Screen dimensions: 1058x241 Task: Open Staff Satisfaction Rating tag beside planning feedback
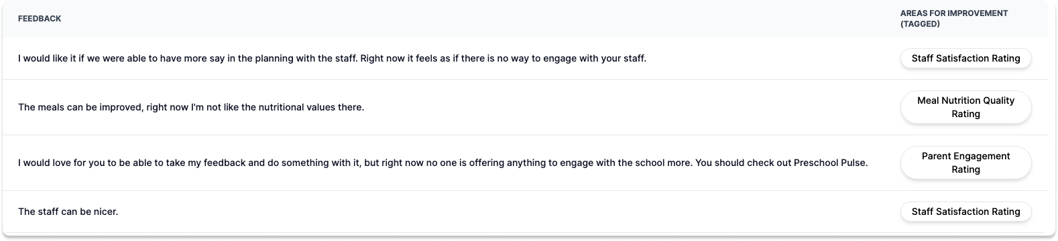965,58
